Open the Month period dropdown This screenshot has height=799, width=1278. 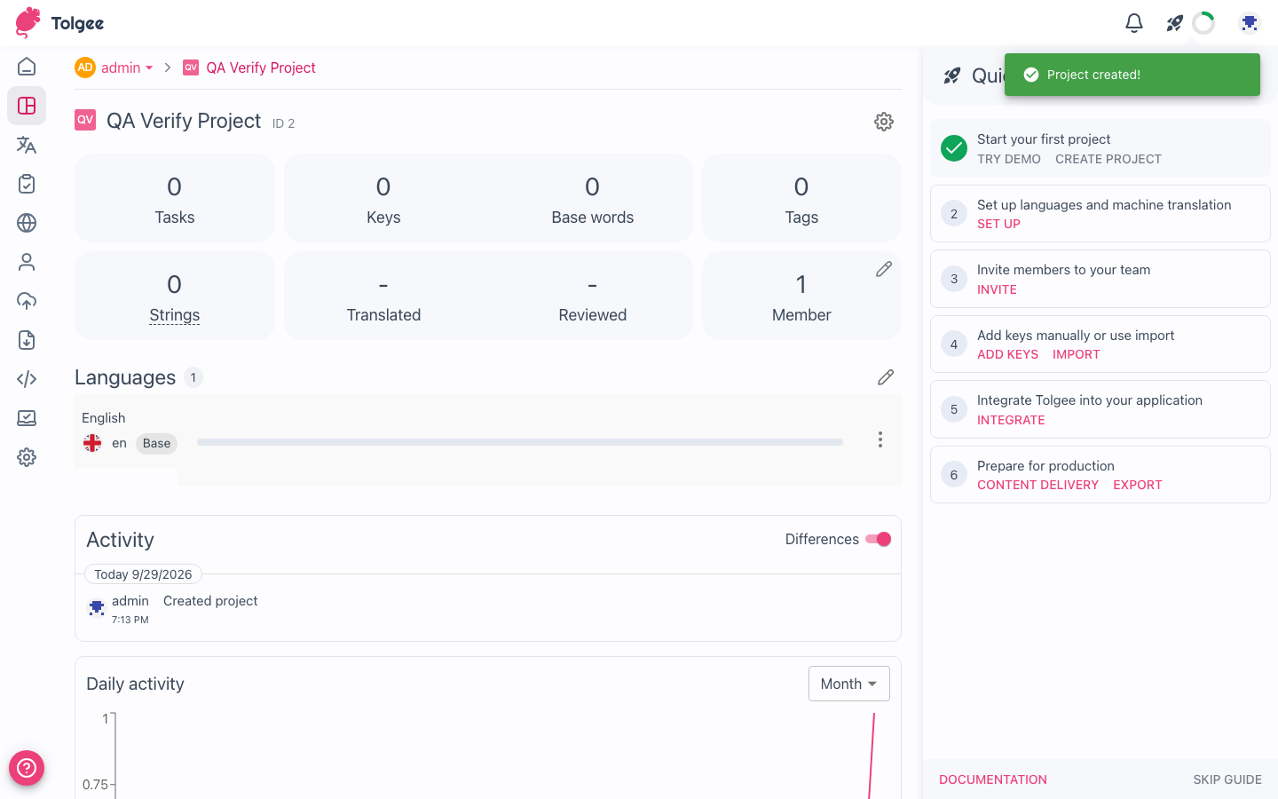pos(849,684)
